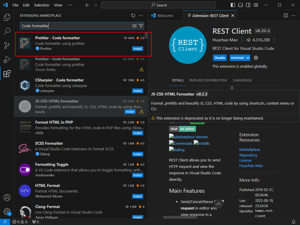
Task: Open the Marketplace Version badge link
Action: click(x=188, y=137)
